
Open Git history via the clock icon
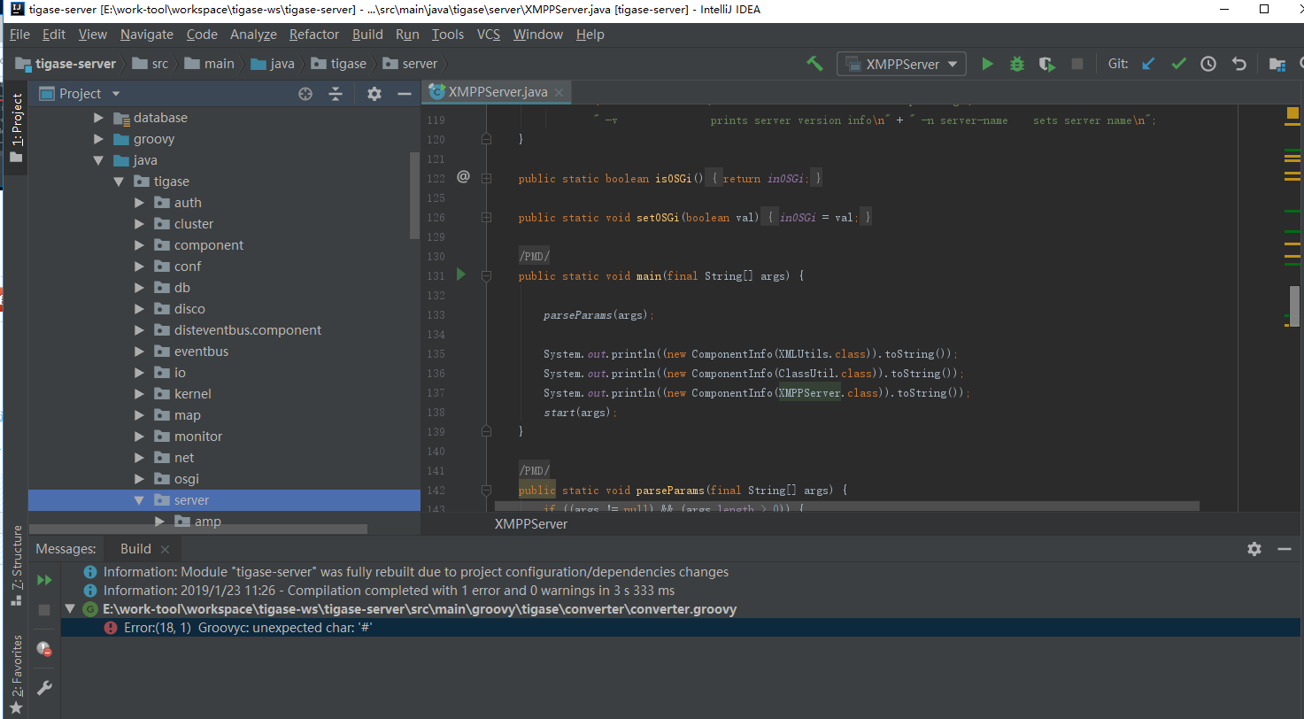coord(1208,64)
